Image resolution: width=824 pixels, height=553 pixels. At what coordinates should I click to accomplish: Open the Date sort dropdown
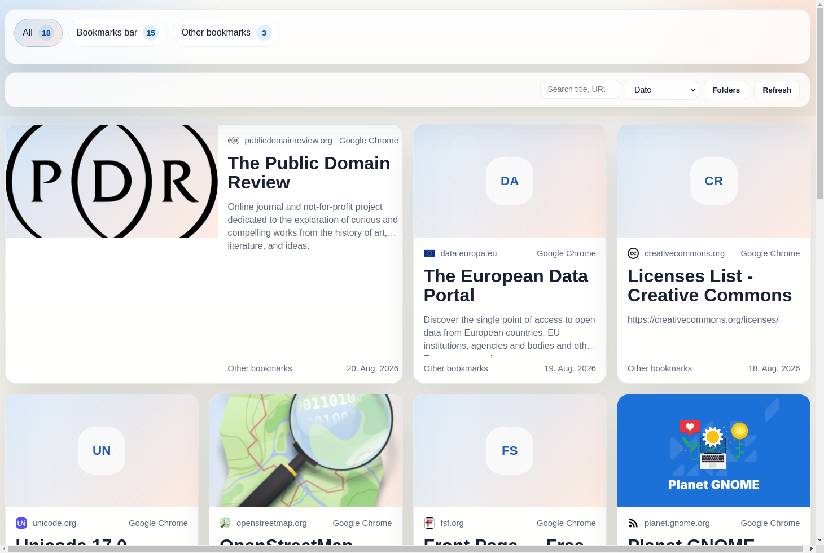(x=661, y=90)
